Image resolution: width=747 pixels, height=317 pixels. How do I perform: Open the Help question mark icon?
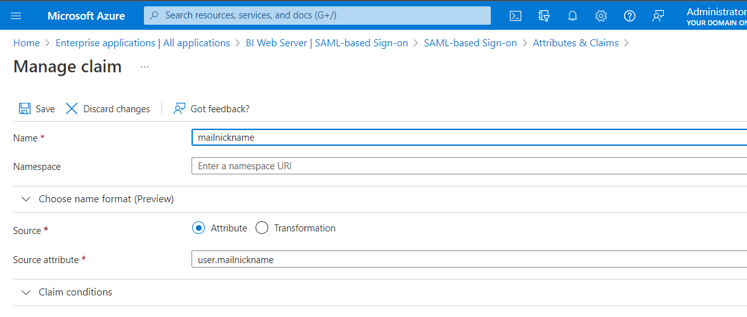tap(630, 16)
